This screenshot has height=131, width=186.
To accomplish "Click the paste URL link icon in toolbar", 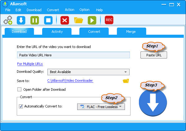I will (8, 20).
